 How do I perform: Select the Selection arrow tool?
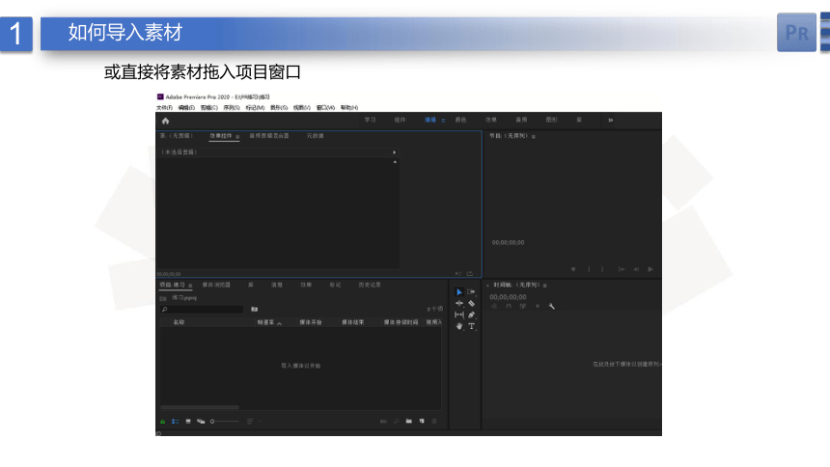pyautogui.click(x=459, y=292)
